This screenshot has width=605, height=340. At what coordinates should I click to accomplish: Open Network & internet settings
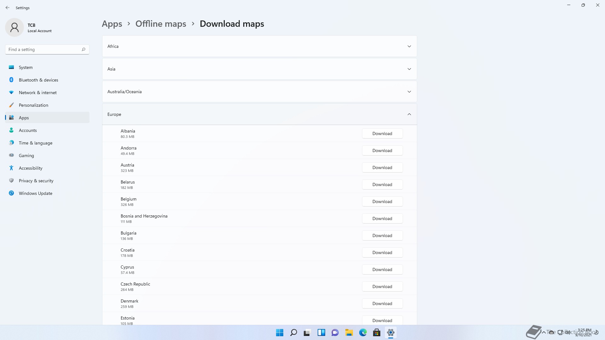click(x=37, y=93)
